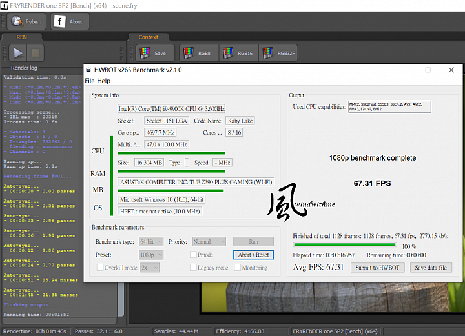Open the Priority Normal dropdown
The image size is (465, 336).
[x=209, y=242]
